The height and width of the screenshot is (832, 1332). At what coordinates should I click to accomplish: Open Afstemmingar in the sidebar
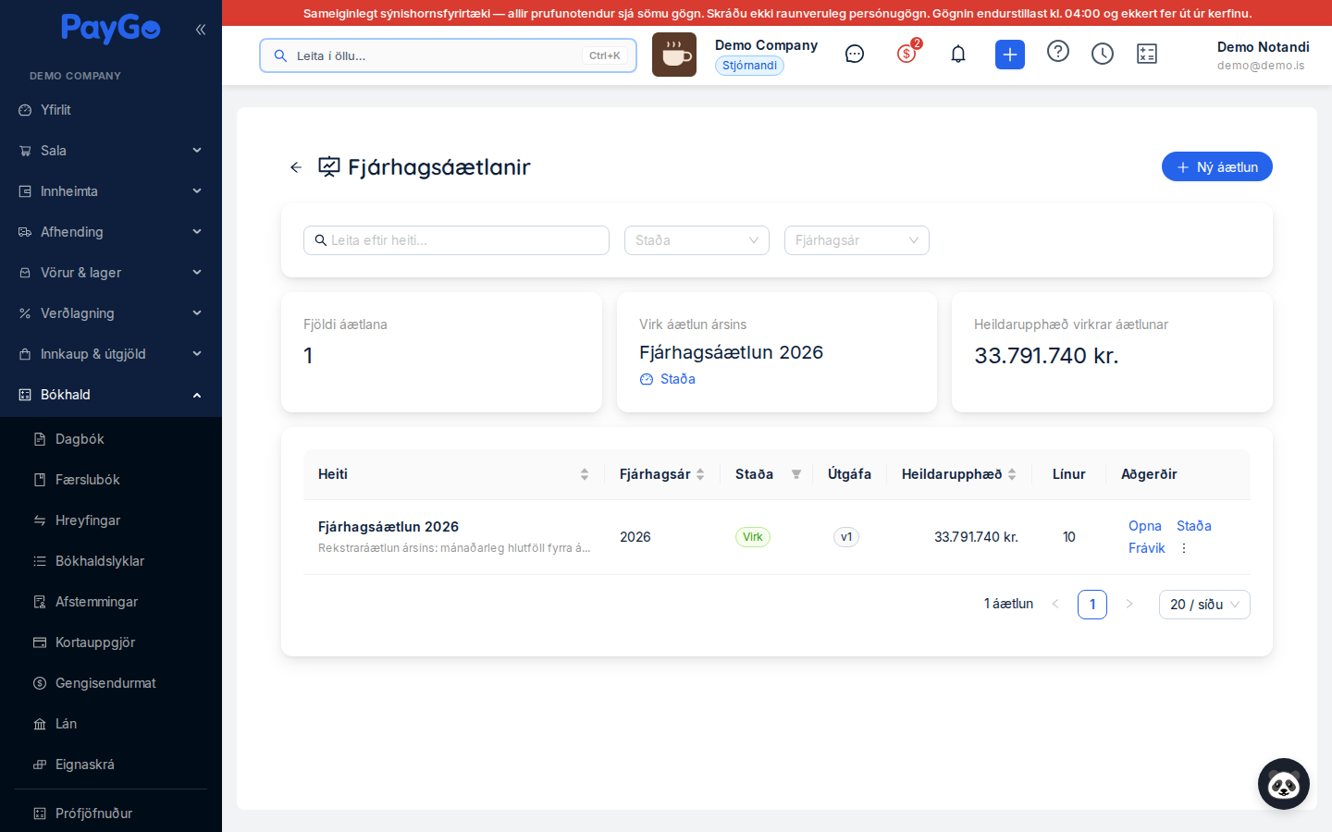click(111, 602)
